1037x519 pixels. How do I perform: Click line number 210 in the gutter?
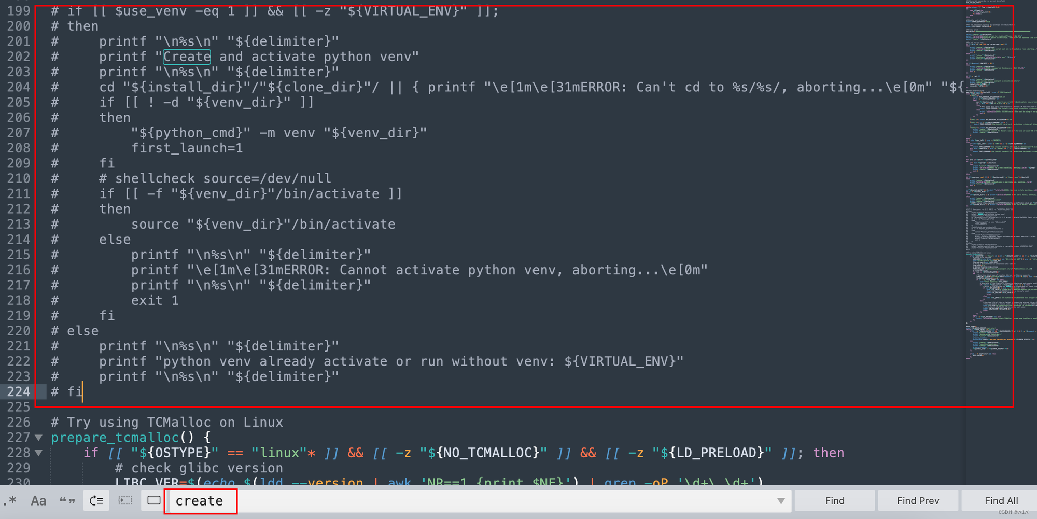[x=19, y=178]
